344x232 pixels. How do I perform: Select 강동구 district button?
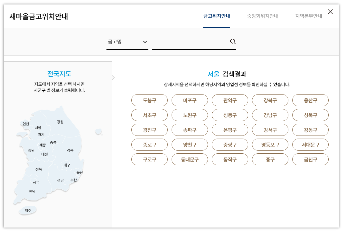pyautogui.click(x=310, y=130)
